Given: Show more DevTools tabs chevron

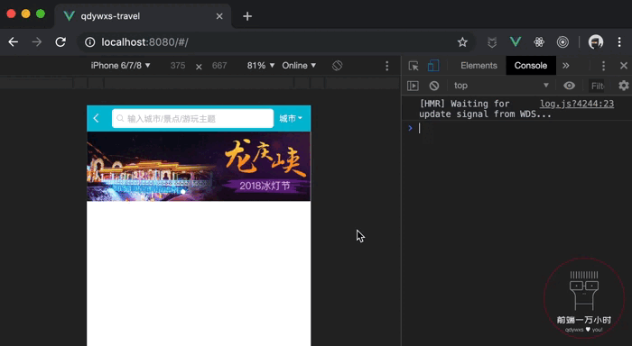Looking at the screenshot, I should coord(566,66).
